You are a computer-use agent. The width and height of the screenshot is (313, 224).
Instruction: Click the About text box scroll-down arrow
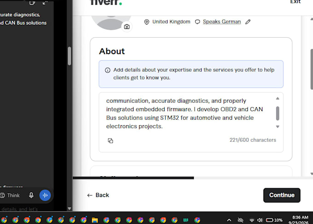[278, 127]
